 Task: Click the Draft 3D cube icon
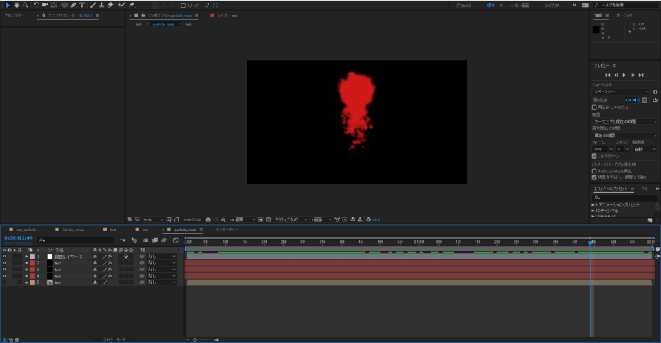[x=134, y=240]
